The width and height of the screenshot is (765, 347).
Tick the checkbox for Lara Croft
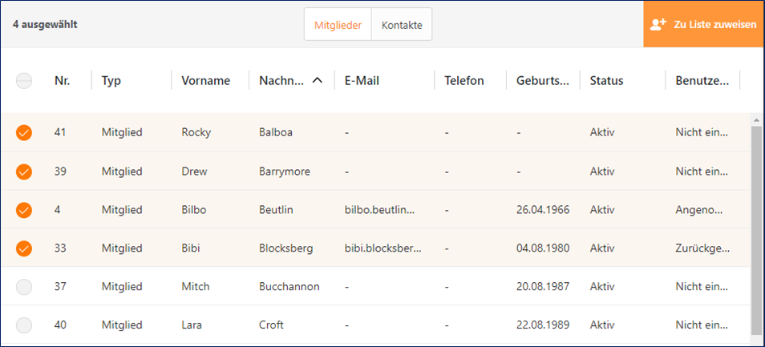[x=24, y=325]
